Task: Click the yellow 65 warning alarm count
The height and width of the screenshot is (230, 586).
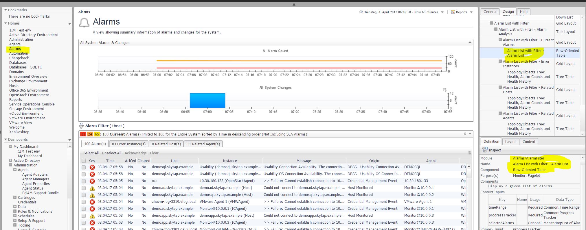Action: [97, 134]
